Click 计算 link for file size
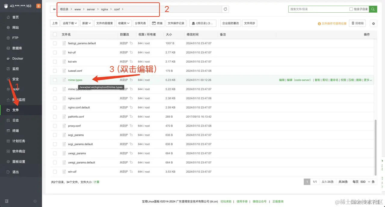The image size is (385, 207). [96, 182]
